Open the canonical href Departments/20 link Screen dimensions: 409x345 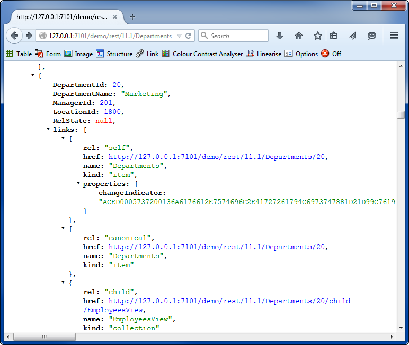click(217, 247)
